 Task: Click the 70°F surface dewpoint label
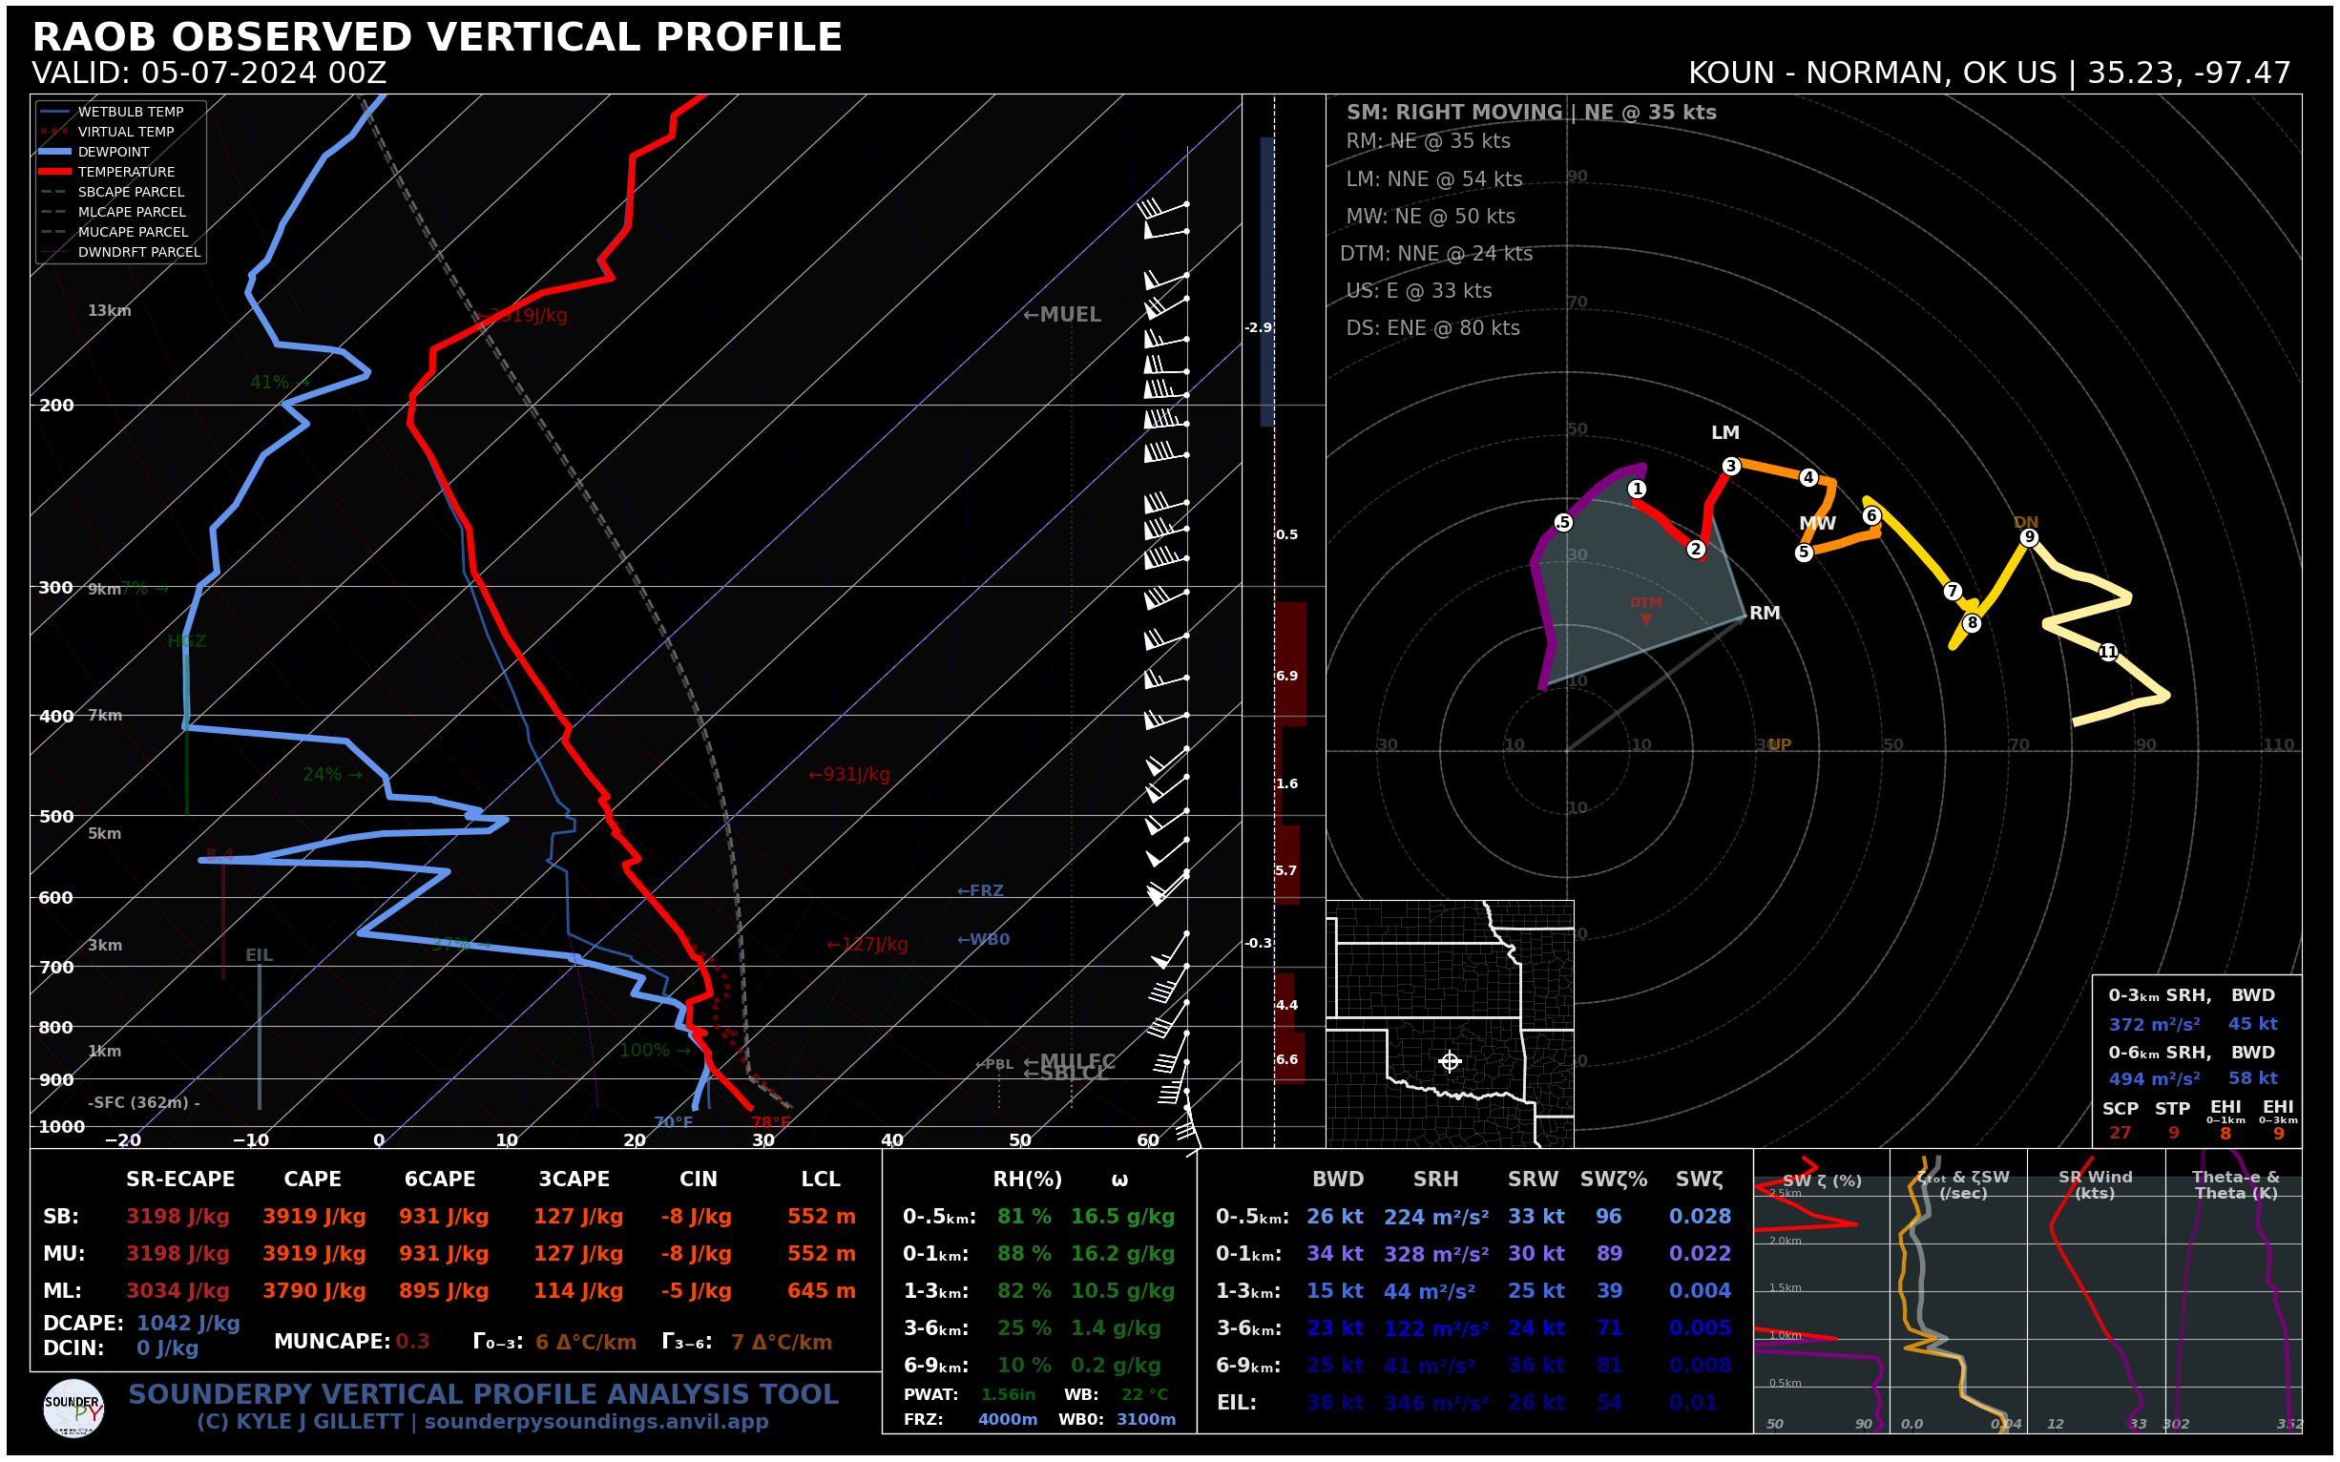[673, 1122]
